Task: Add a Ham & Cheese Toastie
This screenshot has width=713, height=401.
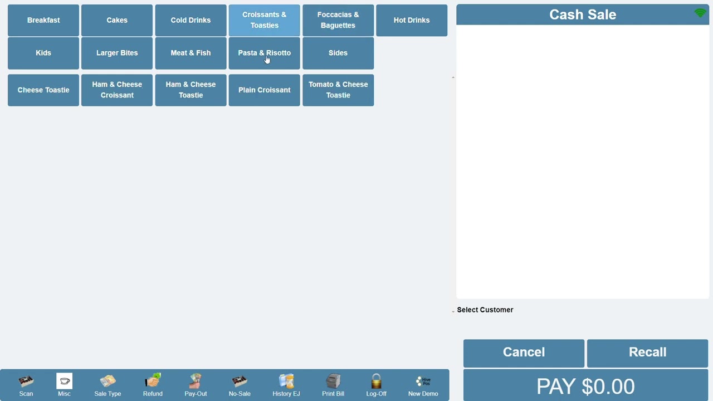Action: tap(191, 90)
